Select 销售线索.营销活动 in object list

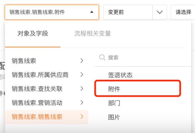(x=37, y=102)
